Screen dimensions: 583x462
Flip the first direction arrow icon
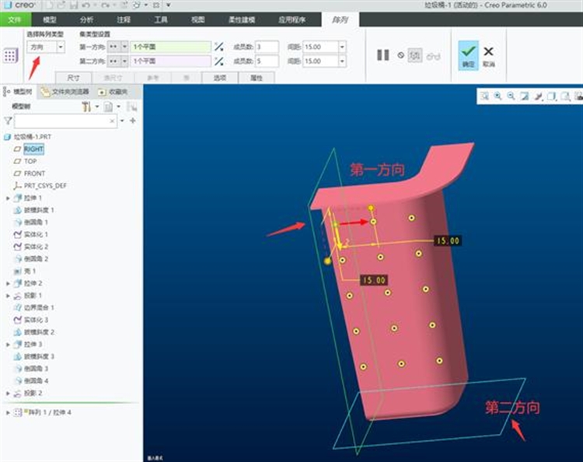[x=219, y=47]
